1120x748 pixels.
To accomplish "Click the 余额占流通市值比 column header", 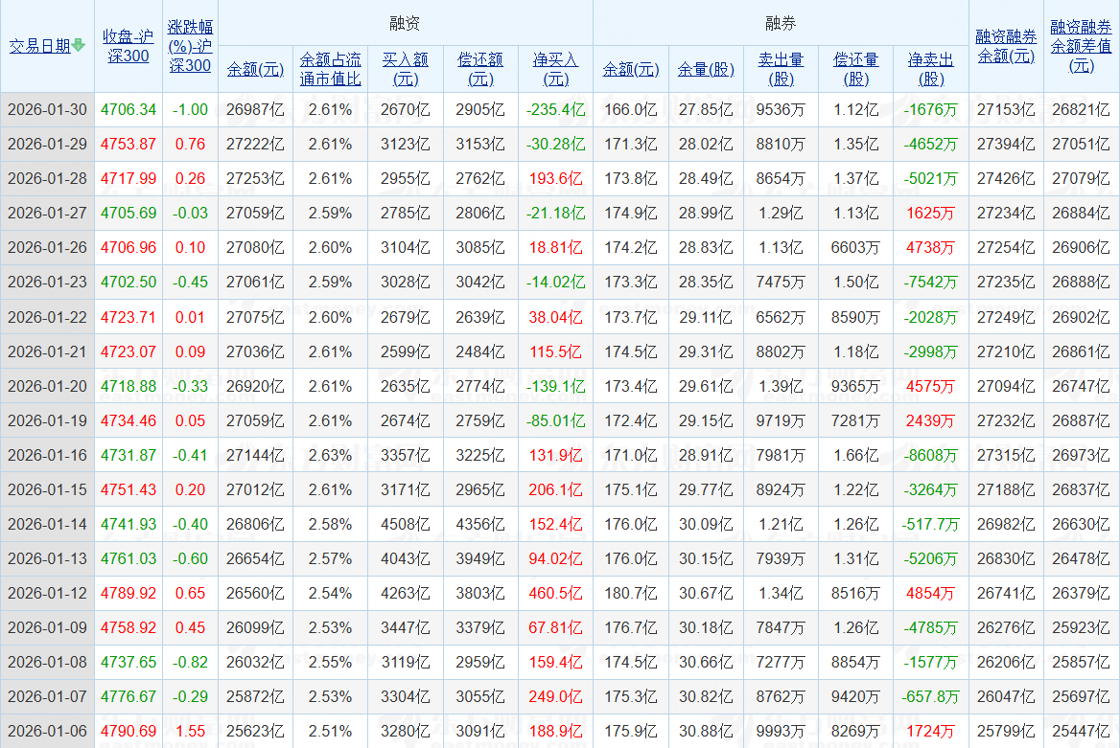I will (x=330, y=69).
